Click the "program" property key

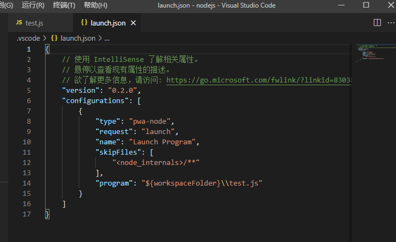pyautogui.click(x=114, y=183)
